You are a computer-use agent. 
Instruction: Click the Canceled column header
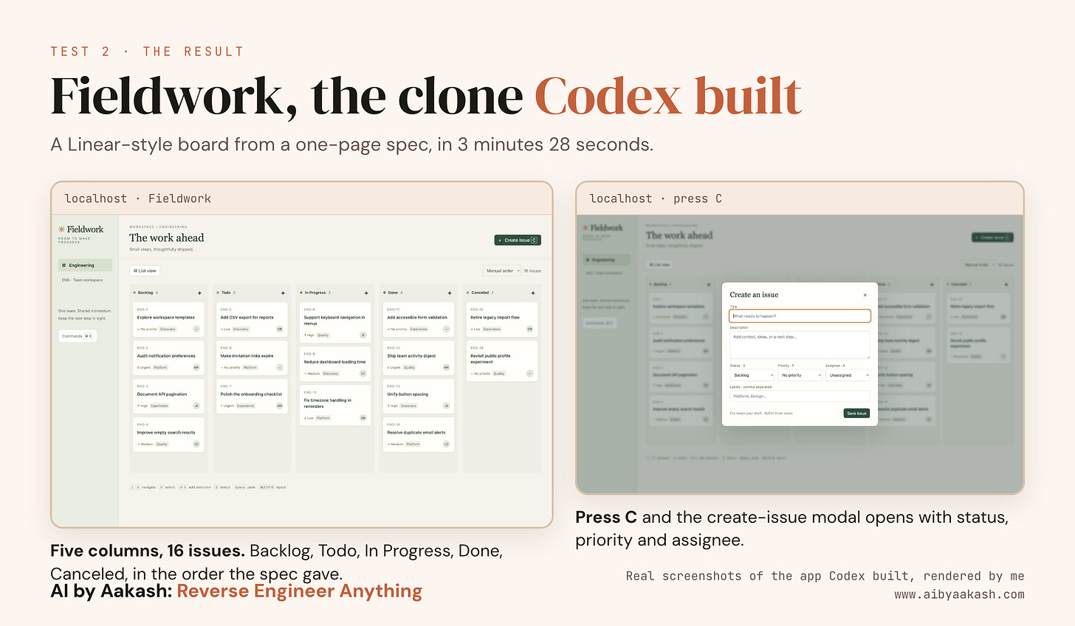pyautogui.click(x=481, y=293)
